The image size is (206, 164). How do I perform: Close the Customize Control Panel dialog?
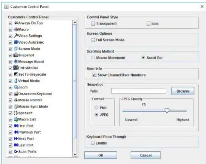pos(202,6)
